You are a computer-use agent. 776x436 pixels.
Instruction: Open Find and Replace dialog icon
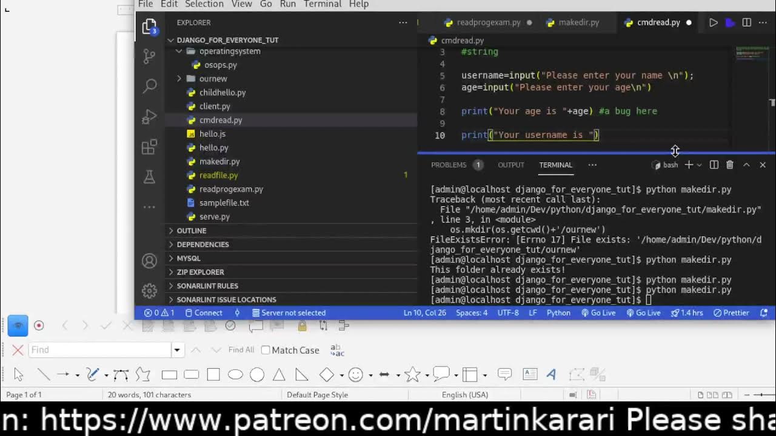pos(337,350)
